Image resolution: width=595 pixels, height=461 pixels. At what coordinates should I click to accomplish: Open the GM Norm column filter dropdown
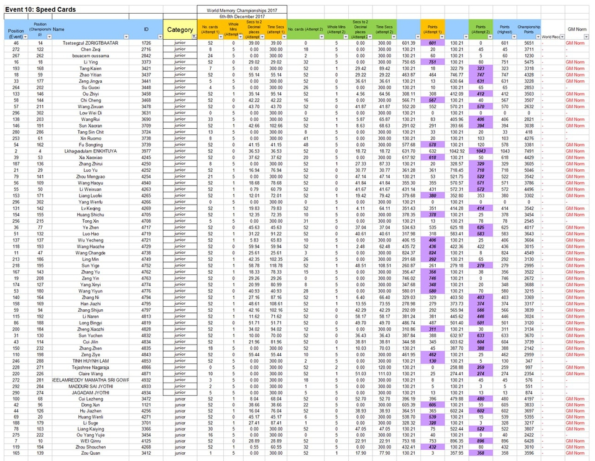(x=586, y=37)
